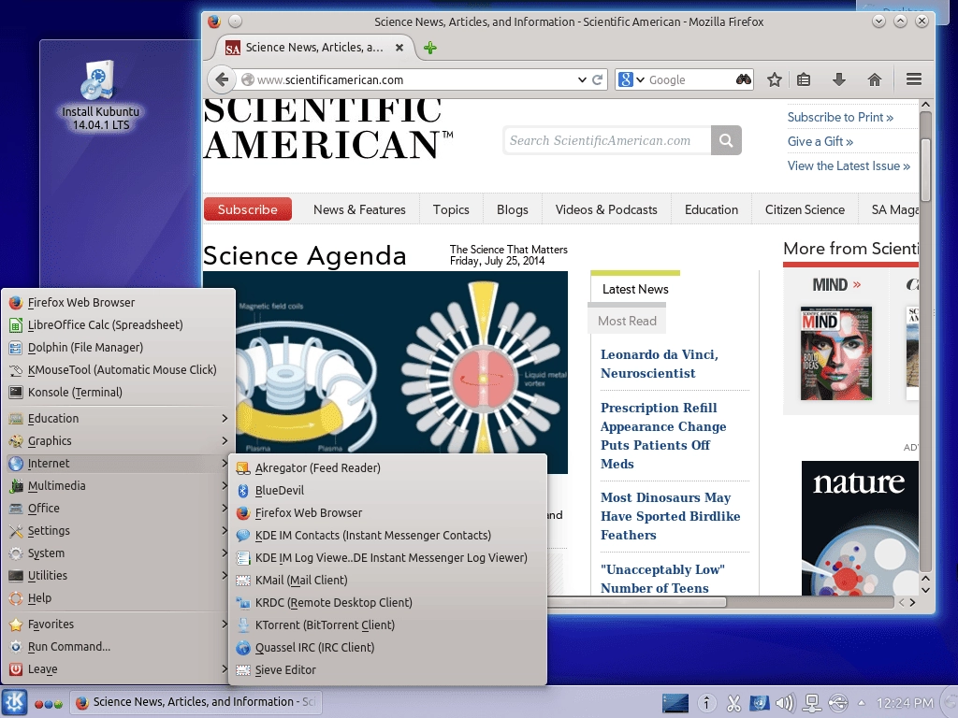
Task: Click the MIND magazine cover thumbnail
Action: 835,353
